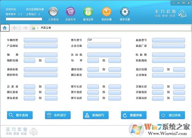Open the 公告查询 toolbar icon
This screenshot has width=192, height=138.
pos(53,12)
